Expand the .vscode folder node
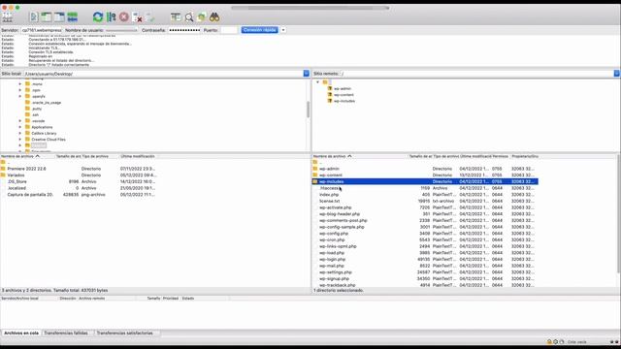This screenshot has height=349, width=621. pos(20,121)
